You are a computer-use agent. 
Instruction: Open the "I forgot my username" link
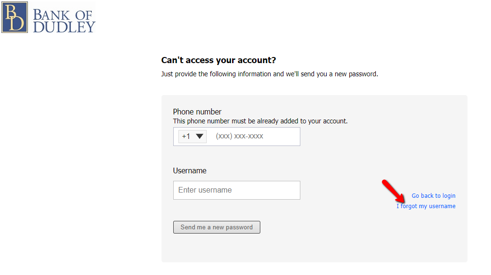coord(426,206)
